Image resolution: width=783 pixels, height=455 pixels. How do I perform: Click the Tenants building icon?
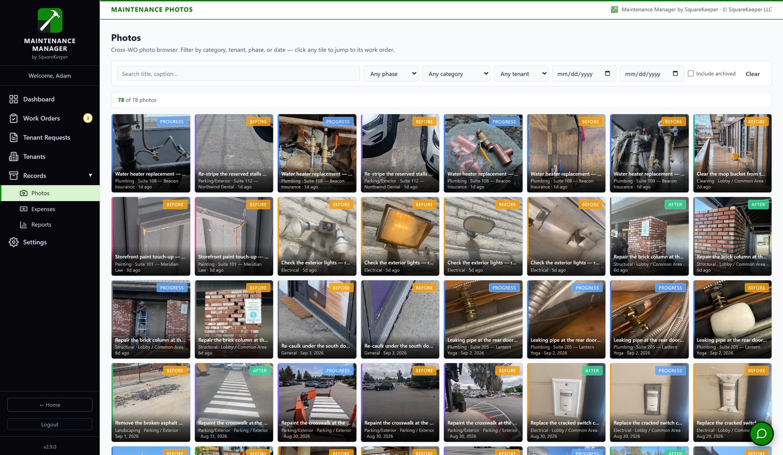(14, 157)
